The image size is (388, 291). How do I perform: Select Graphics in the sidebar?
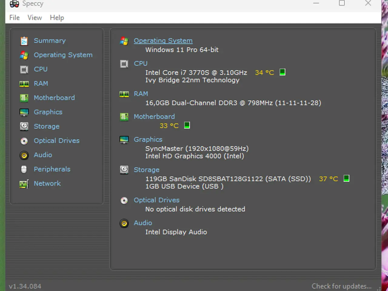tap(48, 112)
